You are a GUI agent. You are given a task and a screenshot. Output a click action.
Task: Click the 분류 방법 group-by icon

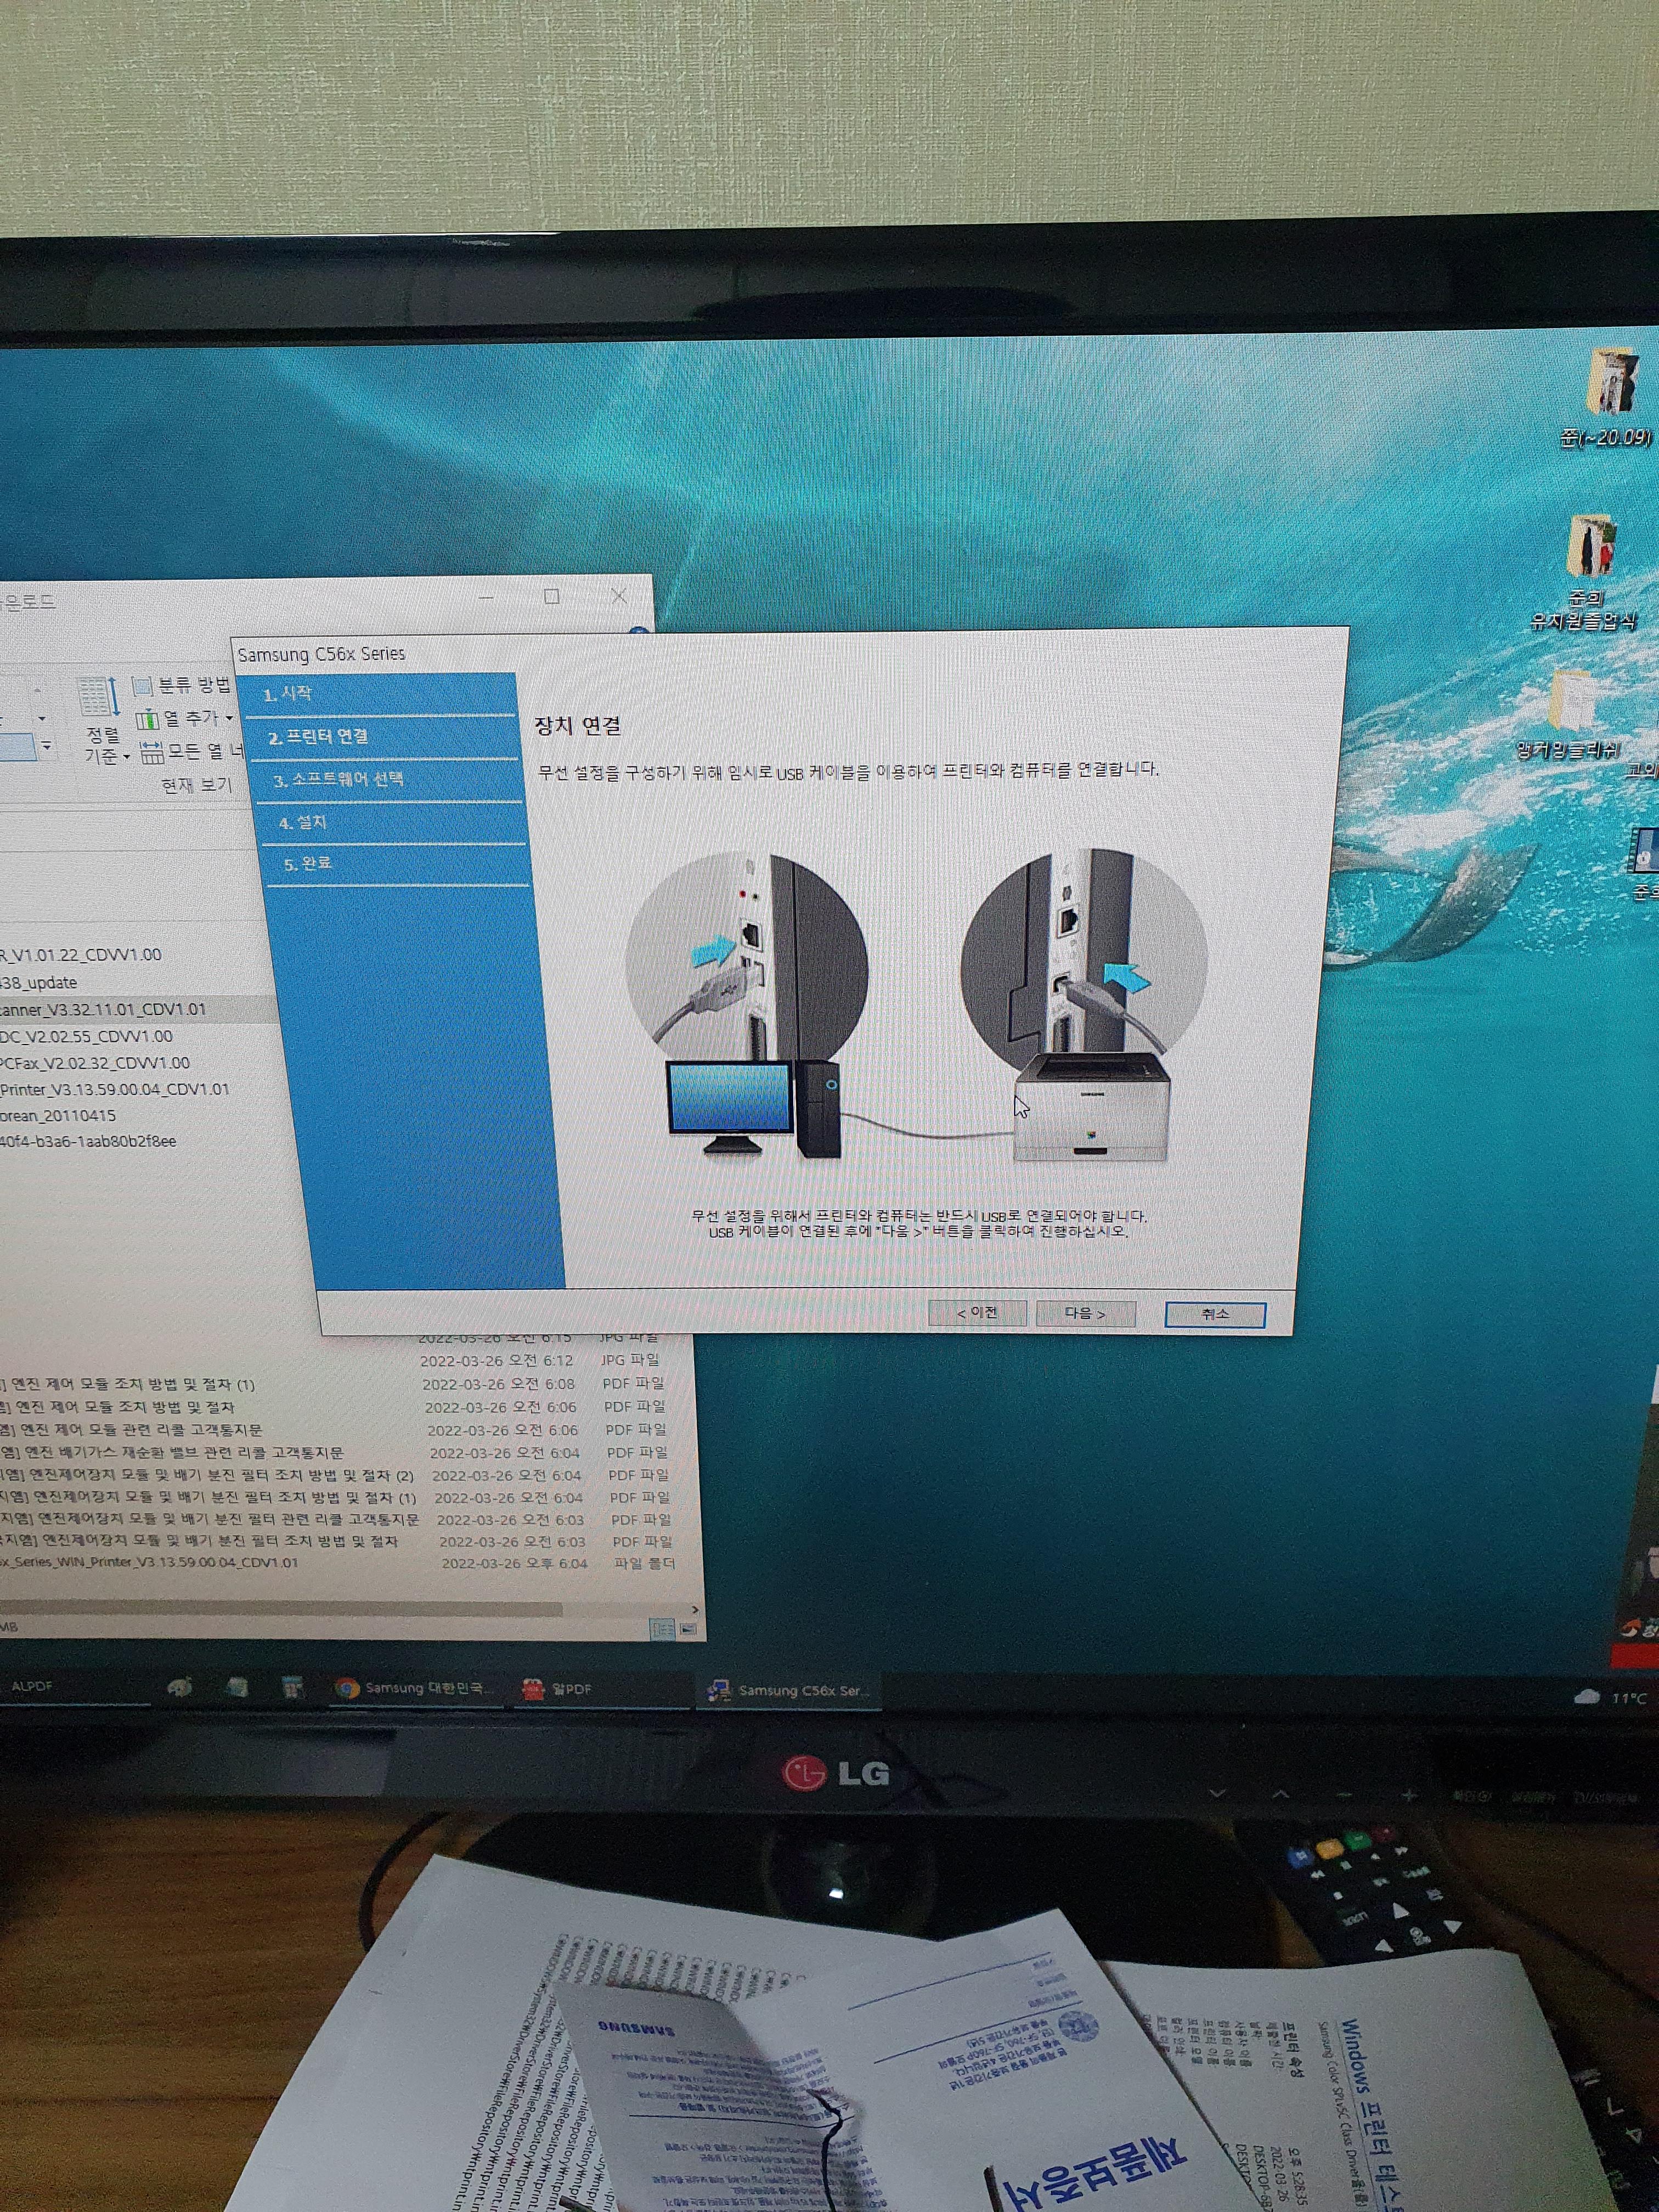click(142, 686)
